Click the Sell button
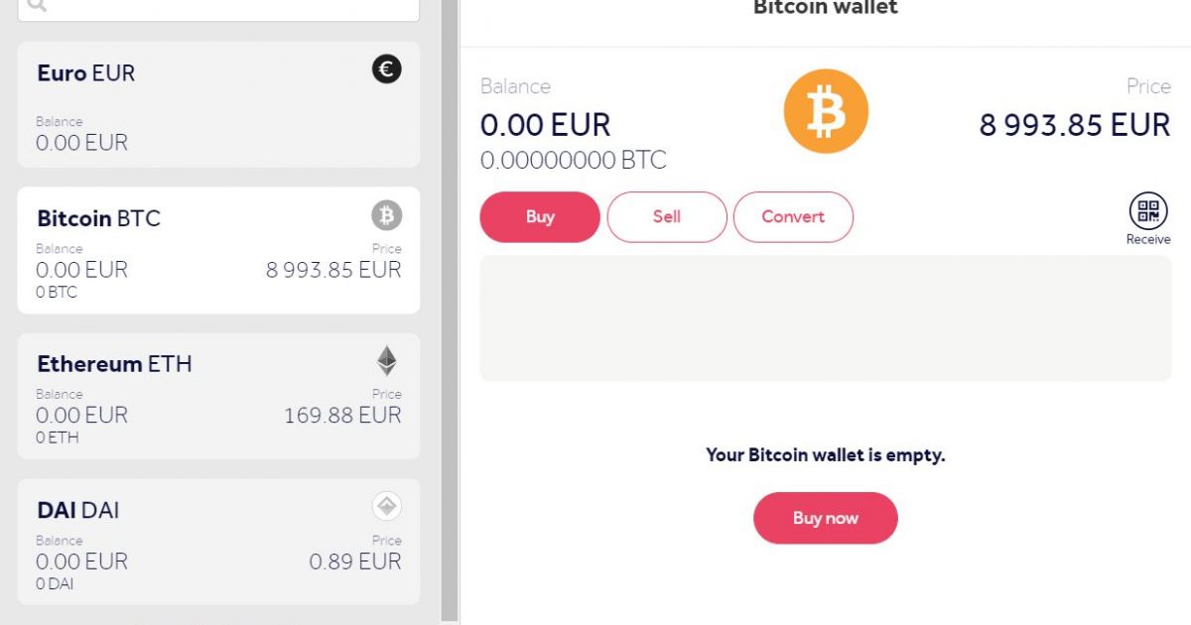The image size is (1191, 625). point(667,217)
